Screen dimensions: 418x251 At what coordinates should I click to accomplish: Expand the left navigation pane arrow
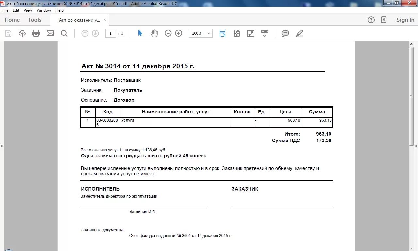pos(2,146)
